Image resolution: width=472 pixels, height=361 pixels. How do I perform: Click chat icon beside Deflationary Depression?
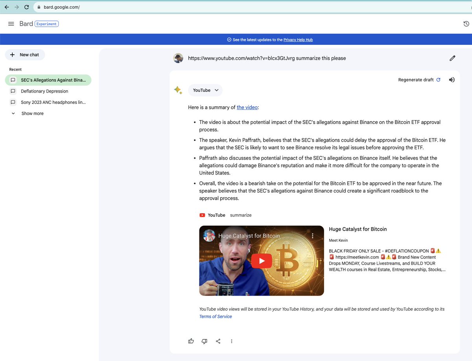point(13,91)
